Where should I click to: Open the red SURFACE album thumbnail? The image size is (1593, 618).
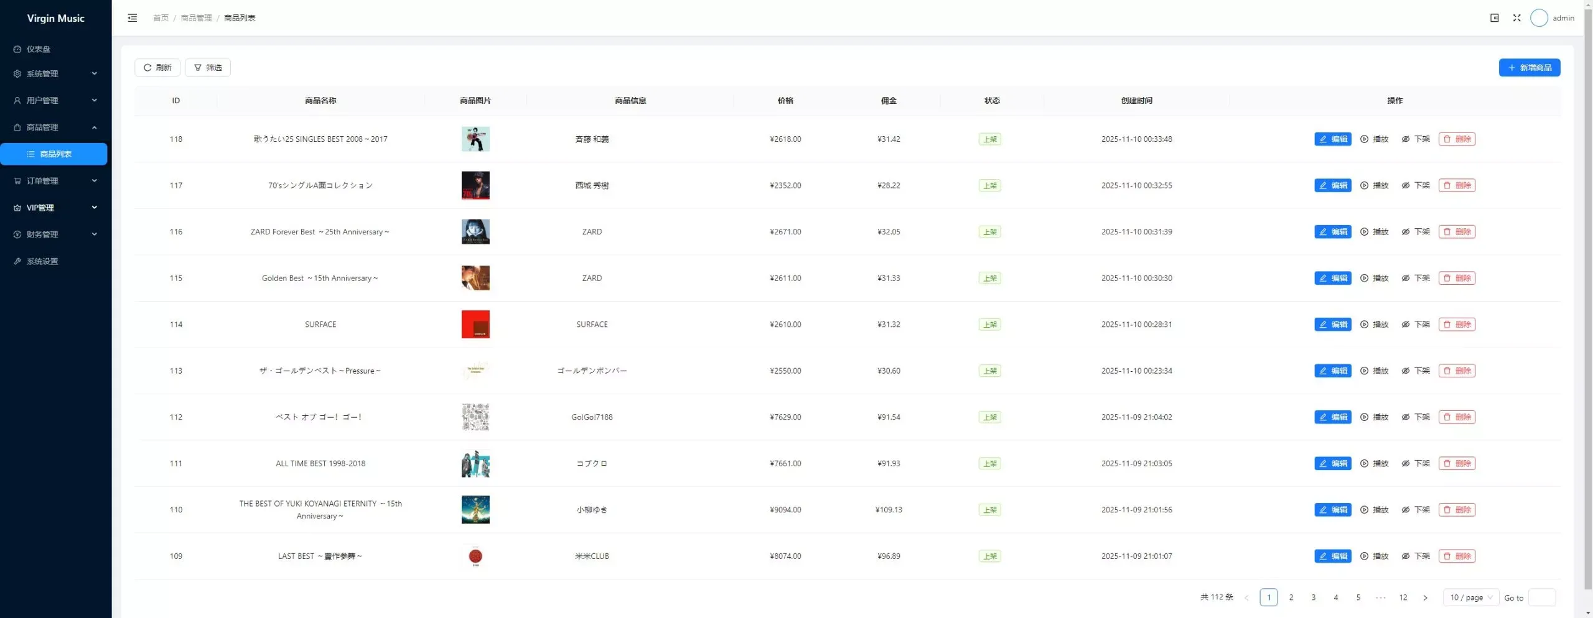(x=475, y=325)
